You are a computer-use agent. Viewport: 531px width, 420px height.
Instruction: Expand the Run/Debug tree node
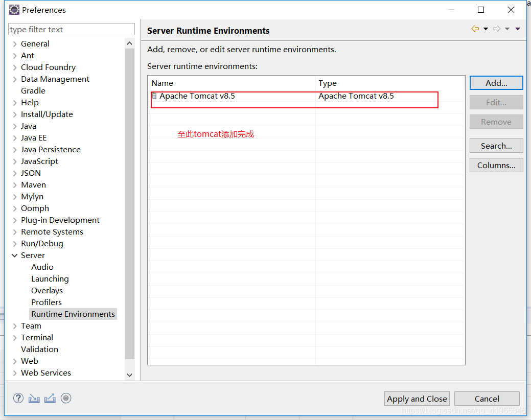14,244
